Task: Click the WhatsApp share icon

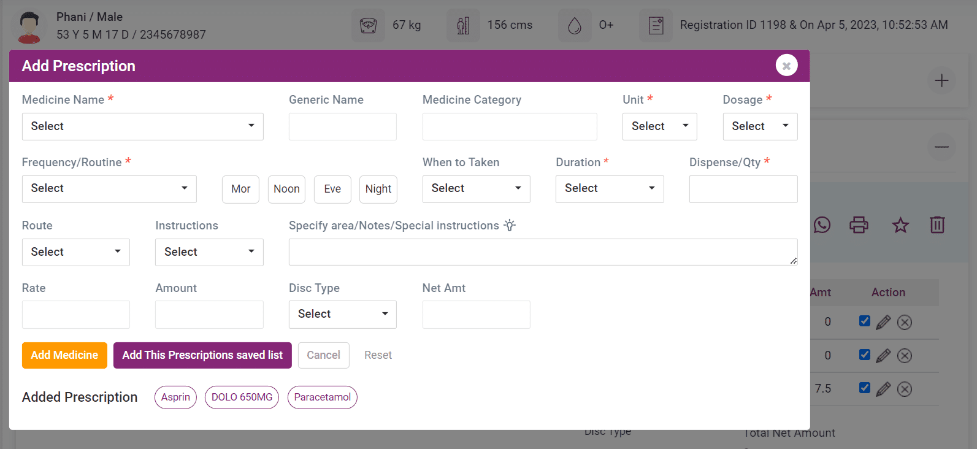Action: [x=822, y=225]
